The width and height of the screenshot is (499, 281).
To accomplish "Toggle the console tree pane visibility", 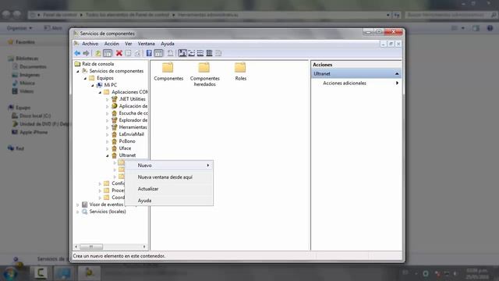I will tap(108, 53).
